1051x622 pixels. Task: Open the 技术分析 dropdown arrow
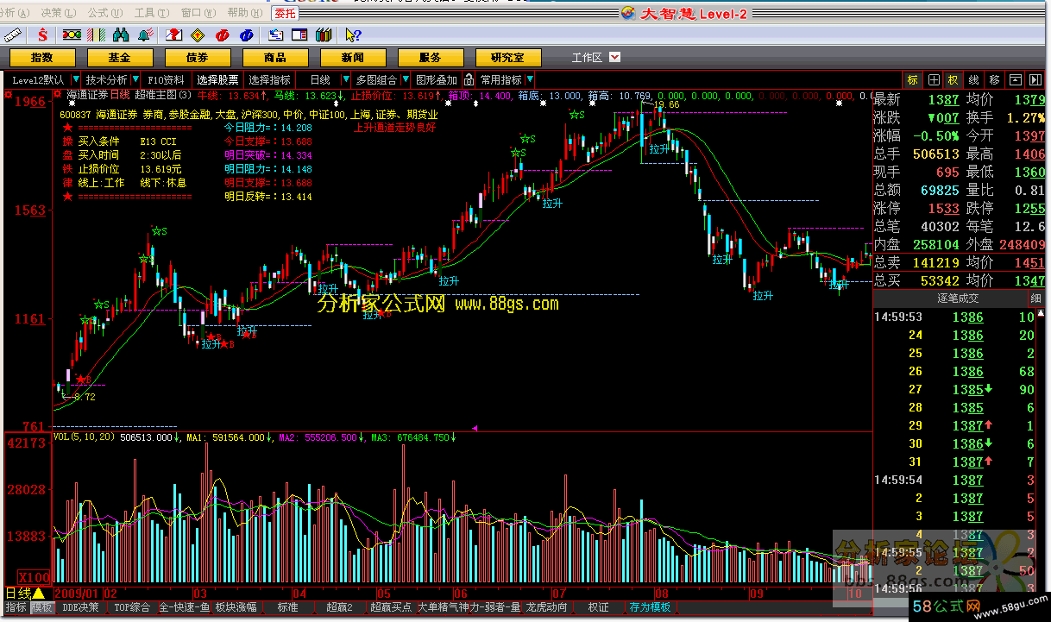(135, 79)
